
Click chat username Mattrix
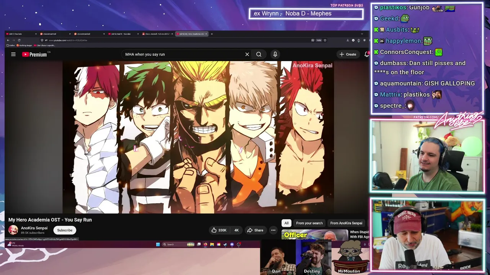(x=390, y=94)
